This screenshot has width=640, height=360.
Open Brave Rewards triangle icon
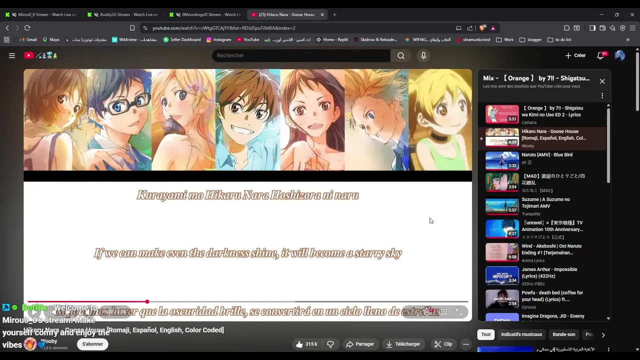click(x=493, y=28)
